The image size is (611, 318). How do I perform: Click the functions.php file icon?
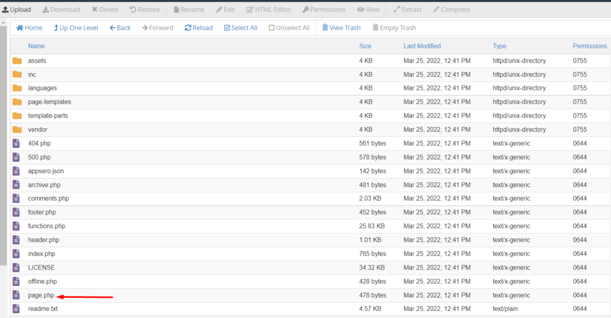pyautogui.click(x=16, y=226)
